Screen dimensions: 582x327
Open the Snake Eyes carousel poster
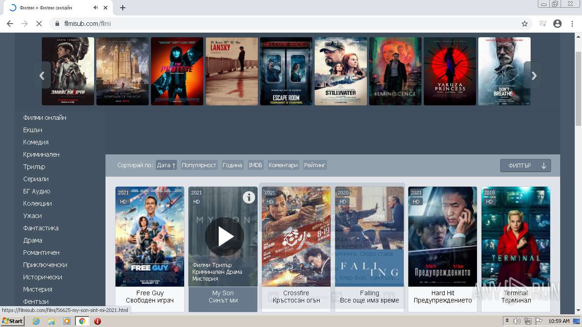coord(68,71)
